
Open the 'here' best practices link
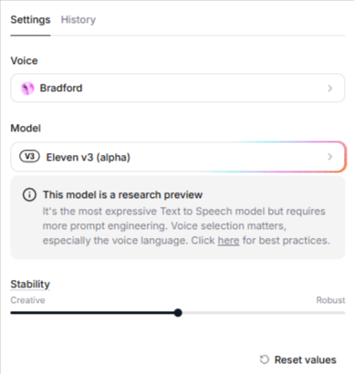228,241
